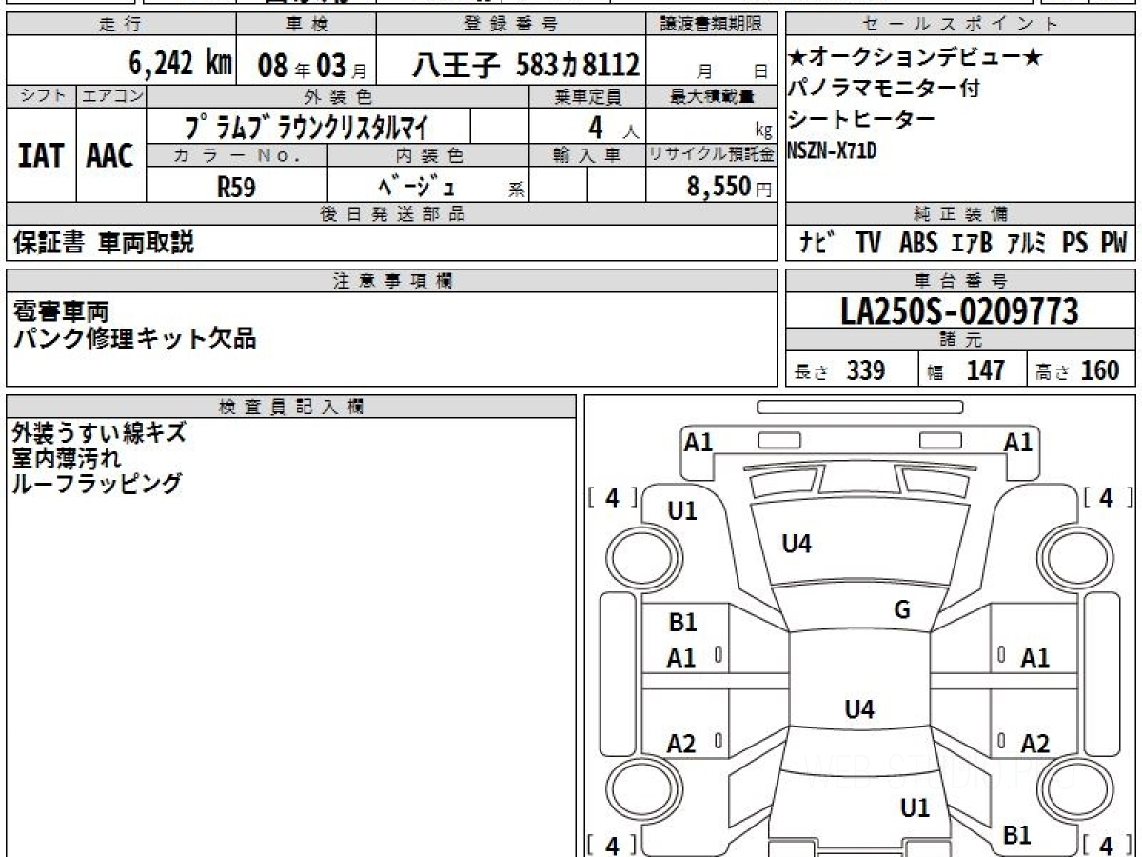Click the PS equipment item
This screenshot has height=857, width=1142.
click(x=1075, y=243)
